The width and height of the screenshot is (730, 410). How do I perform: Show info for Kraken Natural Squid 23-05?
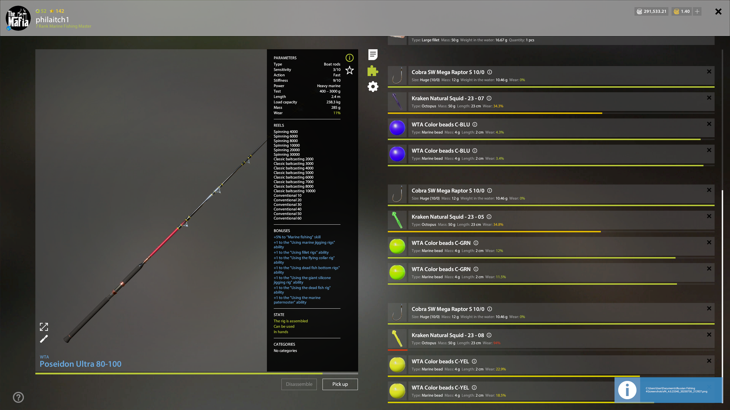[x=489, y=217]
